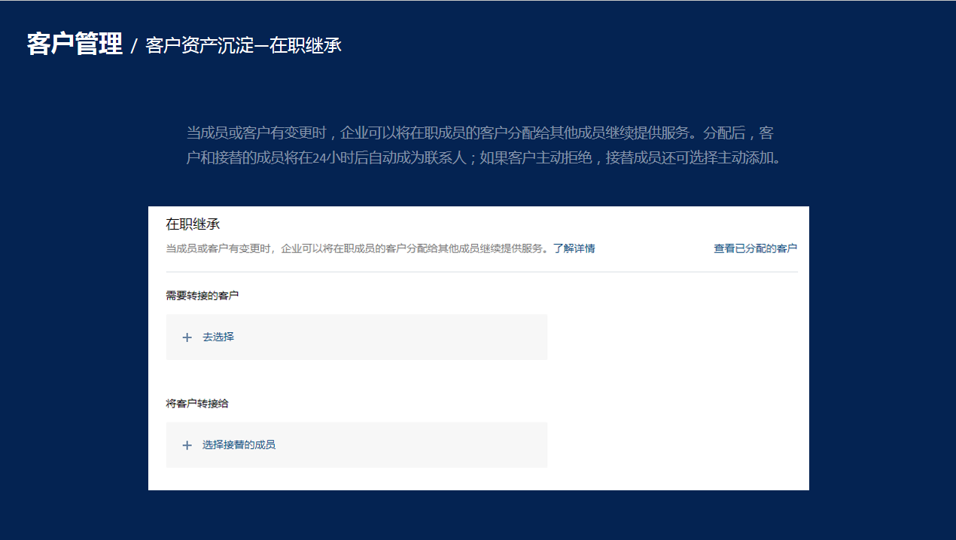Click the 将客户转接给 label
956x540 pixels.
[197, 404]
